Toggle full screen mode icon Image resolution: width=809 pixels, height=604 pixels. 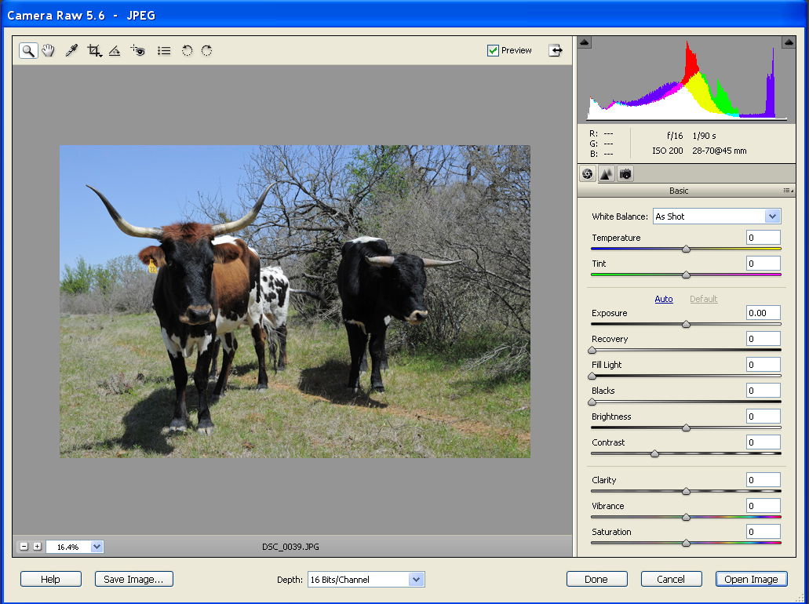[x=555, y=50]
